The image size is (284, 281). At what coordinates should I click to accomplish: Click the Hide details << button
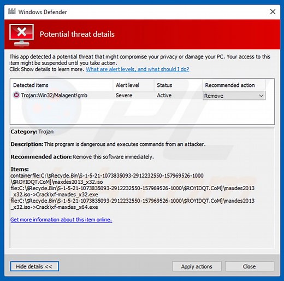tap(34, 266)
